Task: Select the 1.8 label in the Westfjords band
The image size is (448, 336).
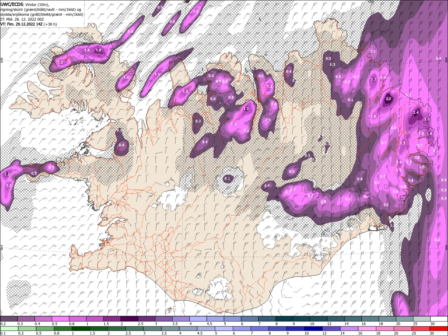Action: pos(98,50)
